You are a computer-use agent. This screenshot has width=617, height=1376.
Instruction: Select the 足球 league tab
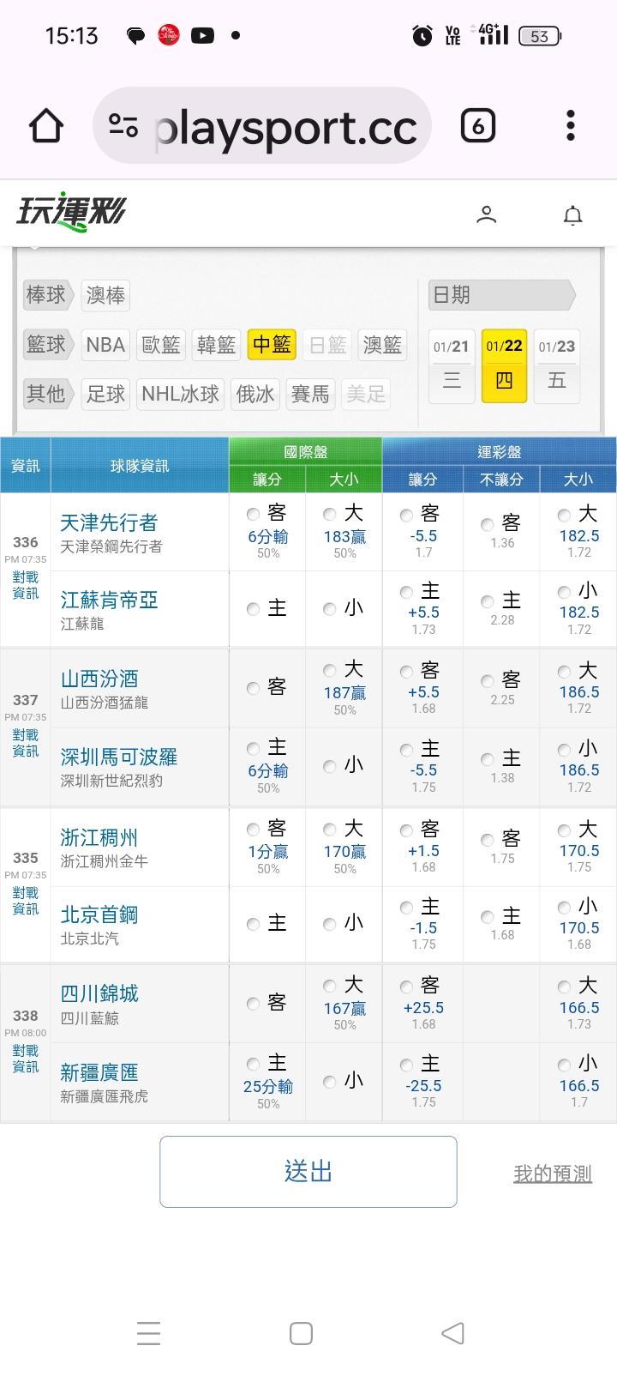pos(105,395)
